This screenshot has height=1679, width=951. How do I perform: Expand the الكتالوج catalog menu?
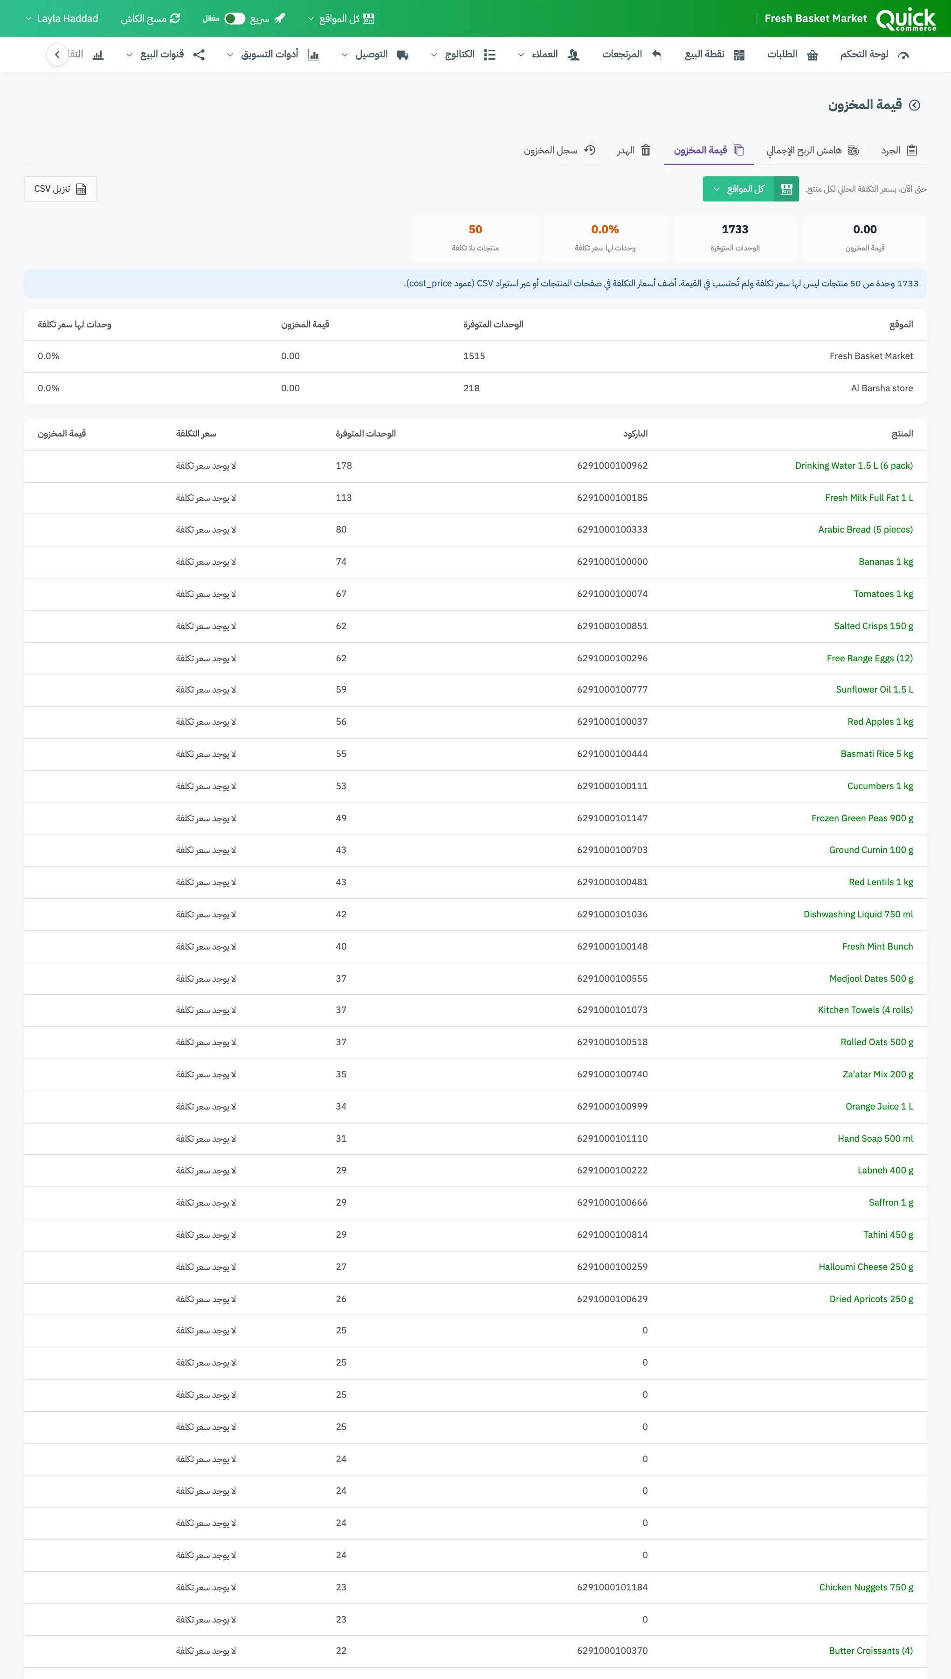[464, 54]
